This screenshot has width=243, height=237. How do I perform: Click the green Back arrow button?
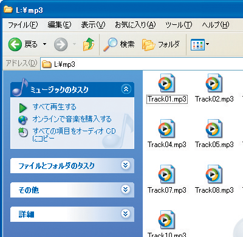15,44
